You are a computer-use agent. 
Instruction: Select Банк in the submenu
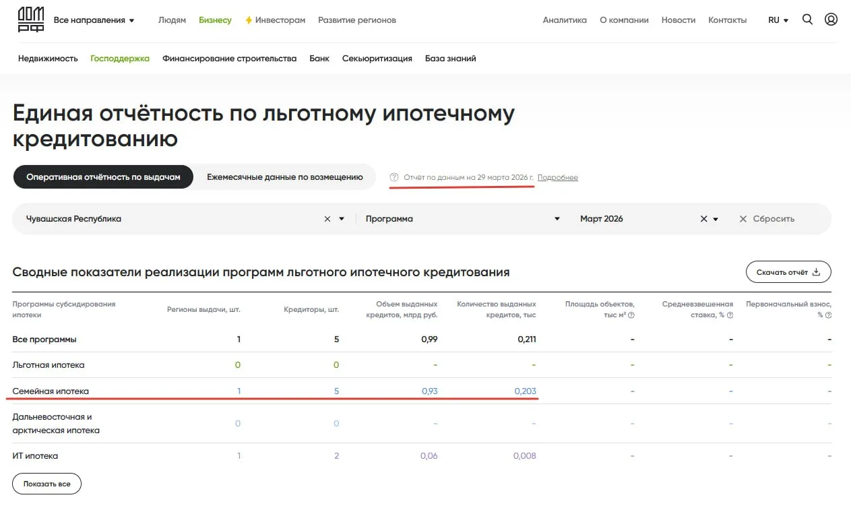point(319,59)
